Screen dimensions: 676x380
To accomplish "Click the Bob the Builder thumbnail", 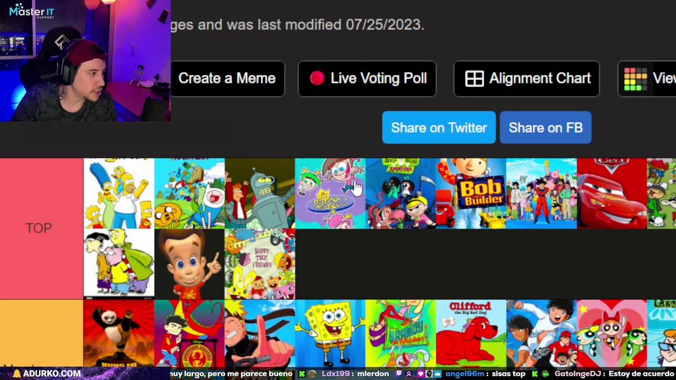I will (x=471, y=193).
